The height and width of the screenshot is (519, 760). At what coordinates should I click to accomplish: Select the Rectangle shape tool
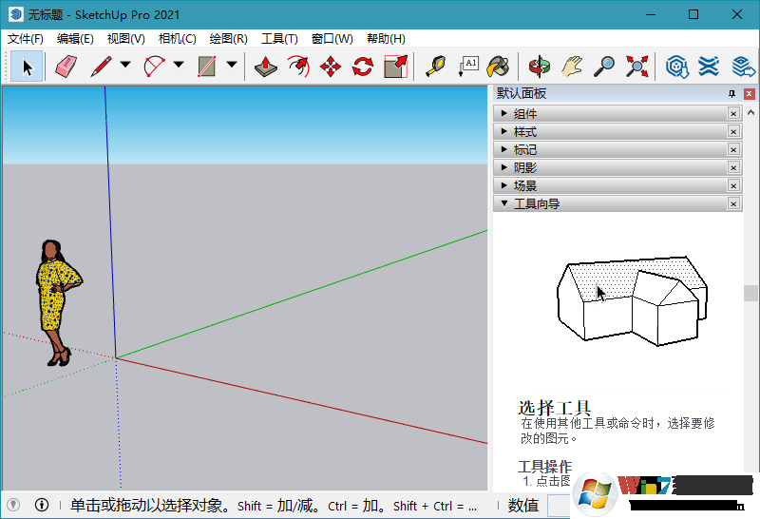point(206,67)
